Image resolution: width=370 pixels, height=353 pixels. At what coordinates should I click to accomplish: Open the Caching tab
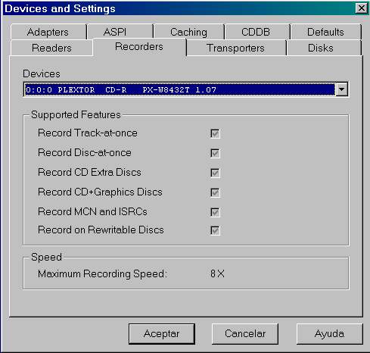coord(188,32)
